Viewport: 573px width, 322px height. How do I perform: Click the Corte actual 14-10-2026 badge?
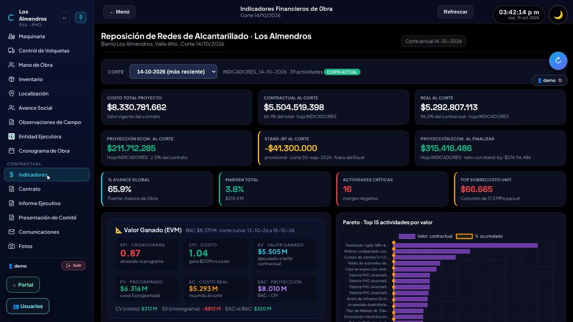433,41
